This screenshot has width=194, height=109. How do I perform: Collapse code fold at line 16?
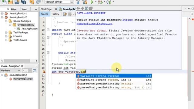point(48,53)
